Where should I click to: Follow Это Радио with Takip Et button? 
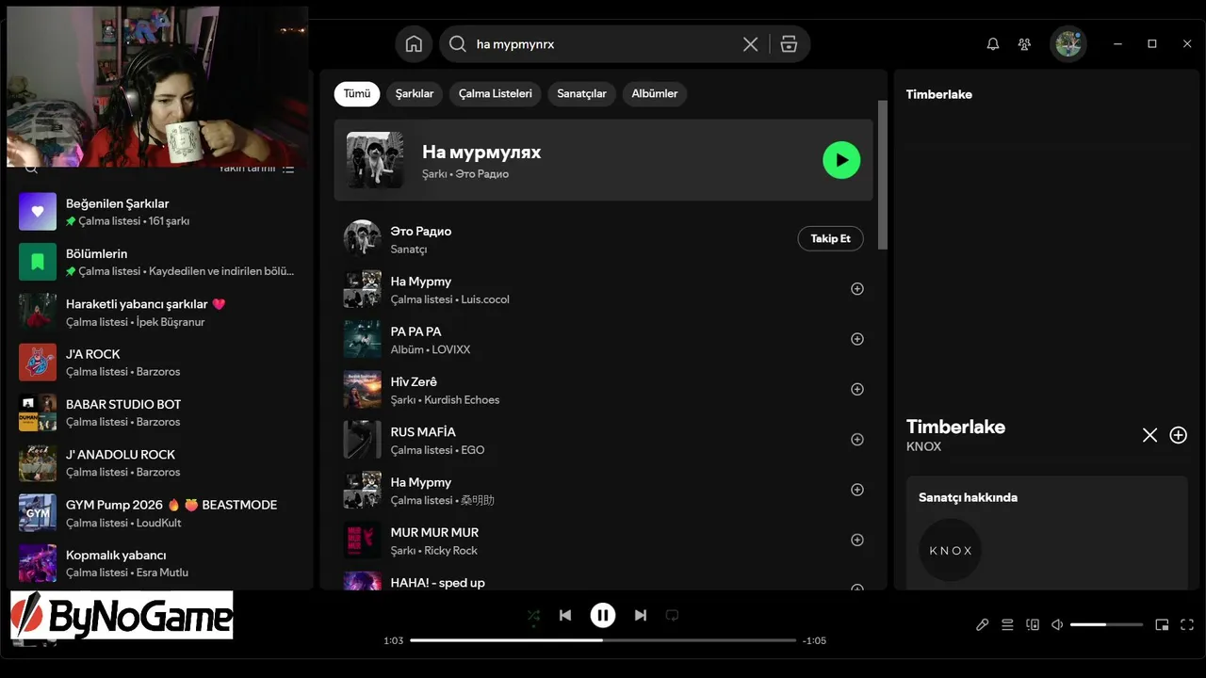pyautogui.click(x=831, y=238)
